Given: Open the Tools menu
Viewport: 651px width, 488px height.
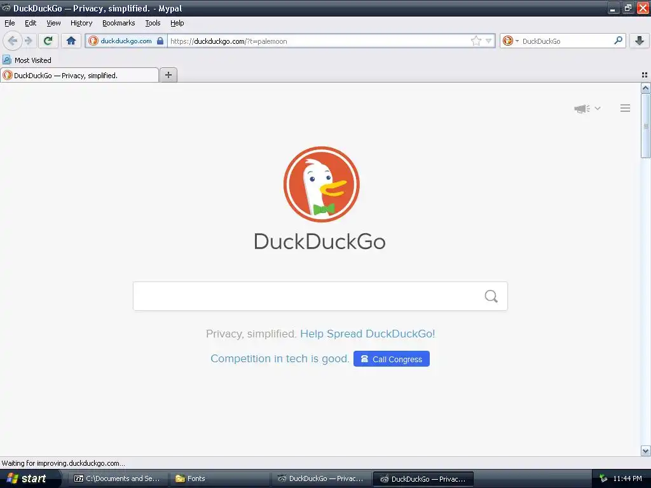Looking at the screenshot, I should point(153,23).
